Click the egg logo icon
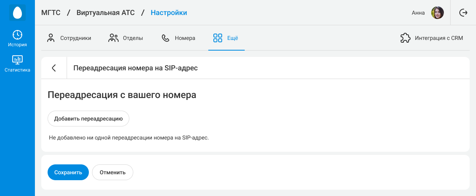Screen dimensions: 476x196 [x=17, y=13]
